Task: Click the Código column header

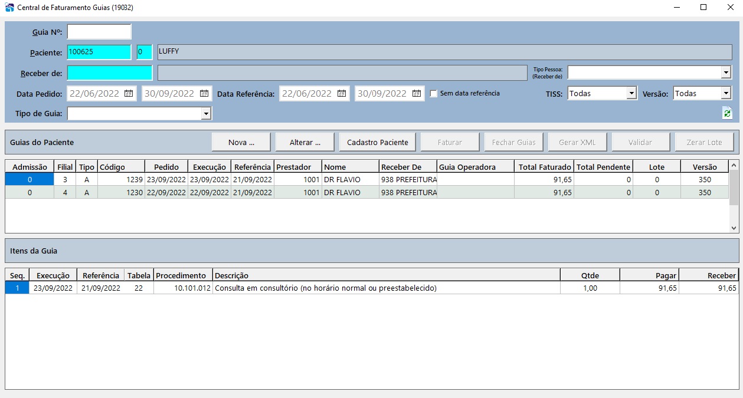Action: click(121, 167)
